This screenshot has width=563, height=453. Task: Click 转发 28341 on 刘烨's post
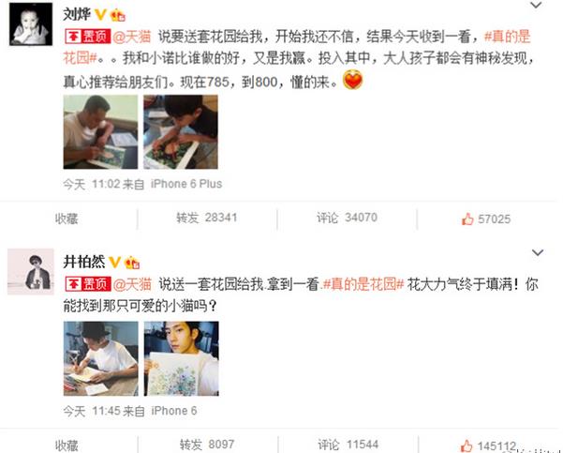click(206, 218)
